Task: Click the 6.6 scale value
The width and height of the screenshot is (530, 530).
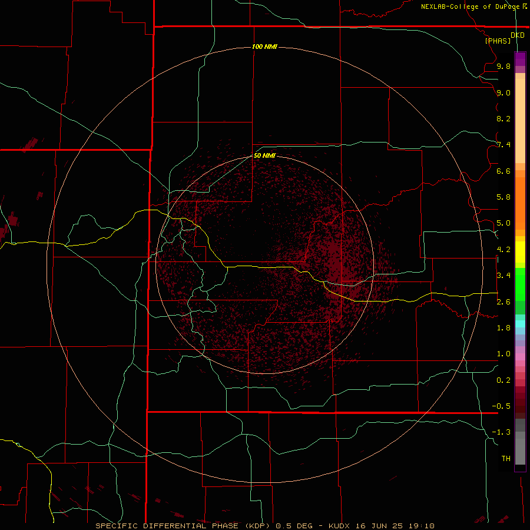Action: 503,171
